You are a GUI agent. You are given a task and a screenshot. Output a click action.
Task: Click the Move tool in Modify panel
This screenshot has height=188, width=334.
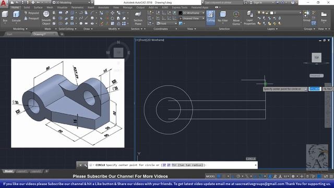click(112, 13)
